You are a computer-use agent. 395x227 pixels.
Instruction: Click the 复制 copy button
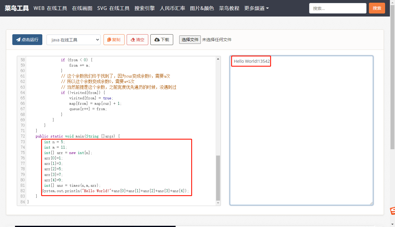point(114,40)
